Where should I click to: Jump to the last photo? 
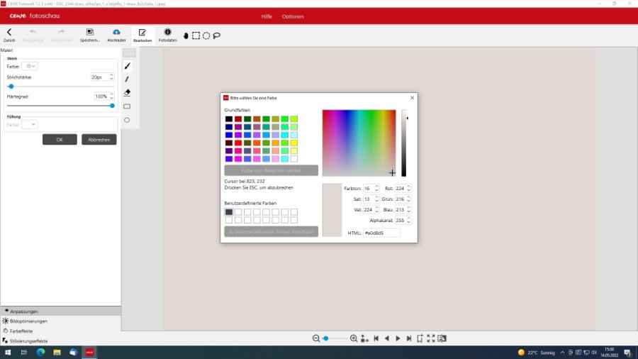pyautogui.click(x=409, y=338)
